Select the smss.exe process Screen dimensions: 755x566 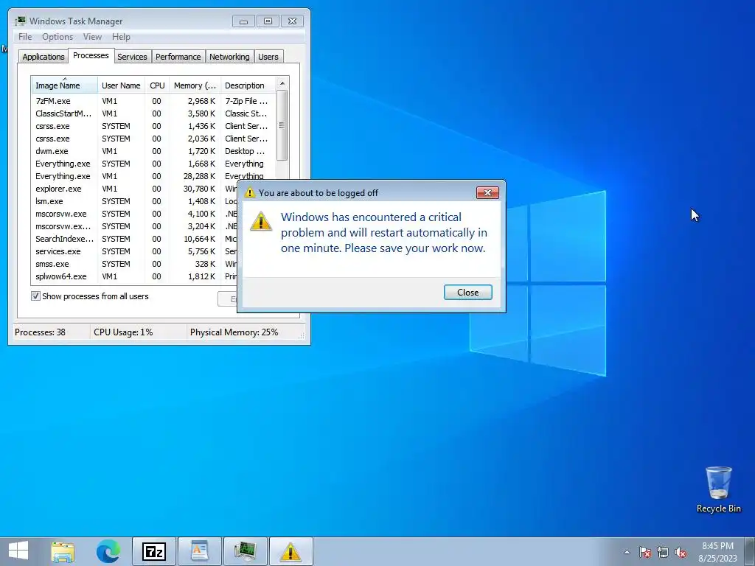click(x=135, y=264)
